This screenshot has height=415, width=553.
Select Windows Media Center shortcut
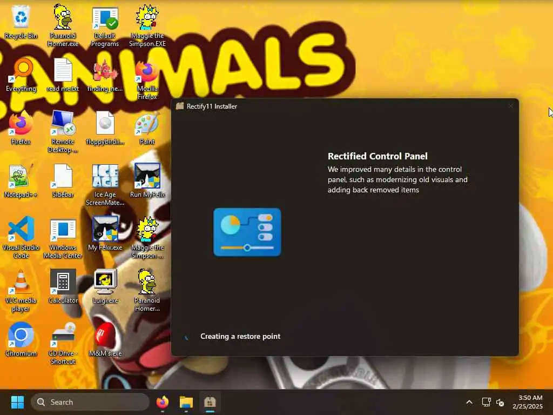click(63, 238)
